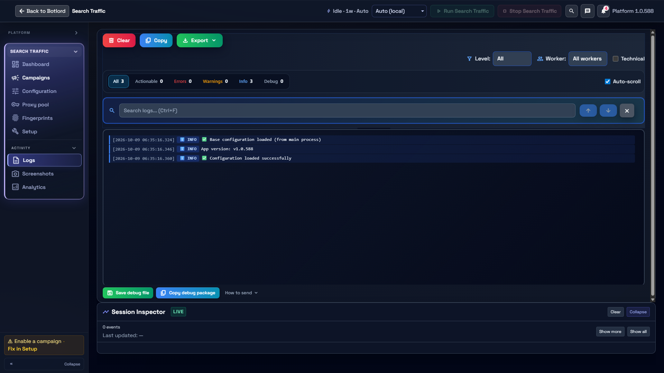Image resolution: width=664 pixels, height=373 pixels.
Task: Select the Errors 0 tab
Action: pyautogui.click(x=183, y=82)
